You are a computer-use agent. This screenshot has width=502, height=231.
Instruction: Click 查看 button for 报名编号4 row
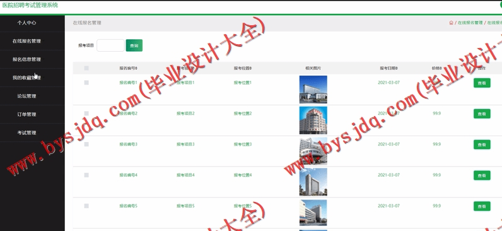point(482,175)
